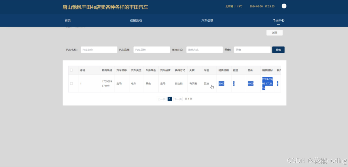Screen dimensions: 348x167
Task: Click the highlighted 2000 price cell
Action: [x=222, y=84]
